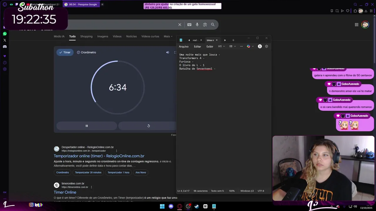Open Windows Start menu

(x=162, y=206)
